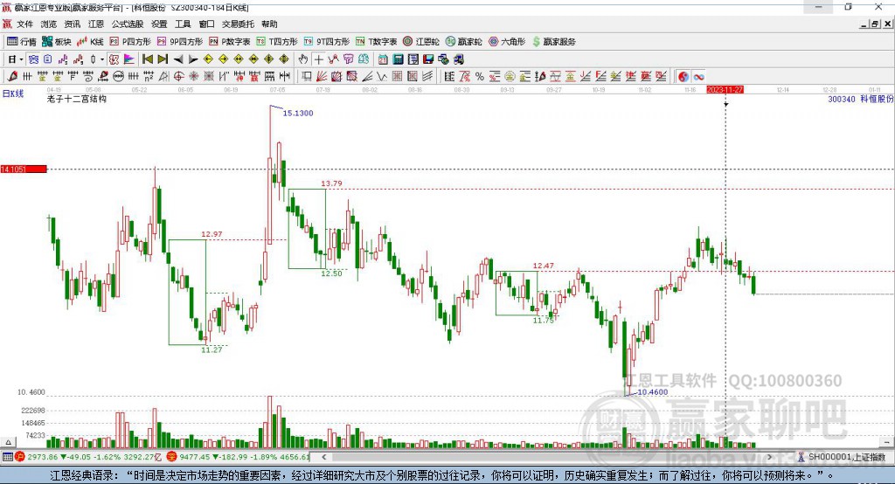Click the 300340 科恒股份 stock label
The image size is (895, 484).
tap(860, 99)
